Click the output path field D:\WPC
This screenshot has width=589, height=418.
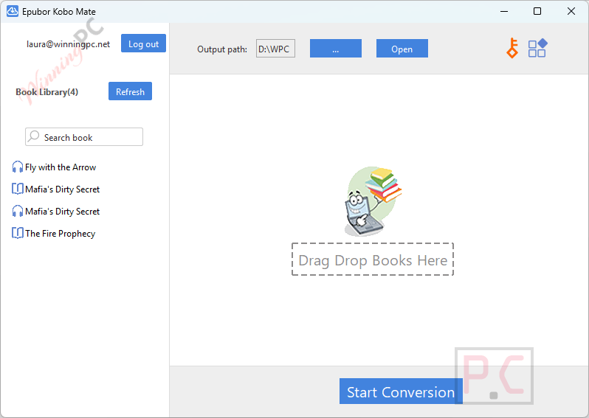pos(275,49)
